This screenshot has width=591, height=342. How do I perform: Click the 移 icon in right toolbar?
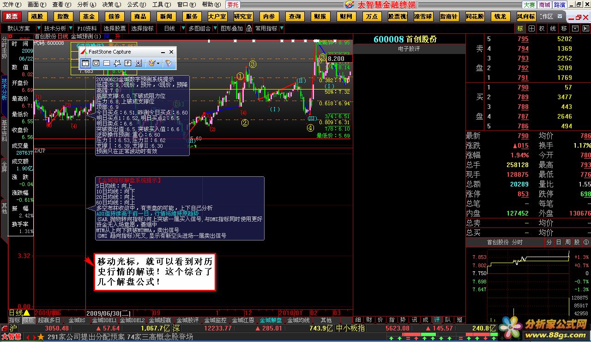click(x=564, y=28)
